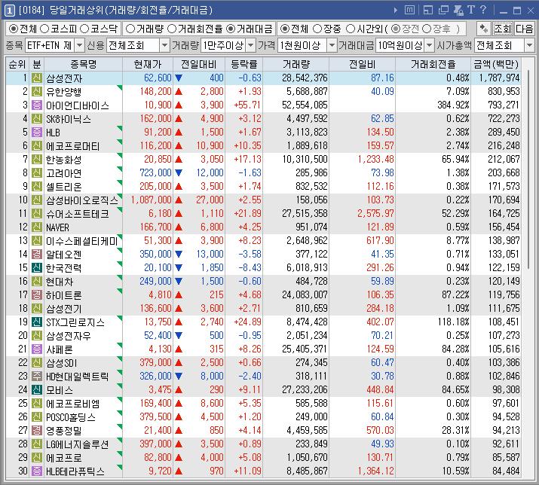Open the 거래량 dropdown showing 1만주이상

pyautogui.click(x=228, y=45)
